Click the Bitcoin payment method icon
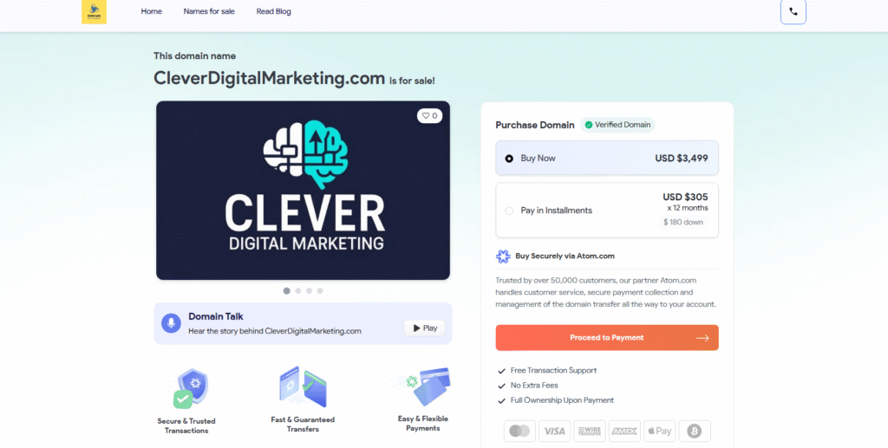 click(695, 431)
